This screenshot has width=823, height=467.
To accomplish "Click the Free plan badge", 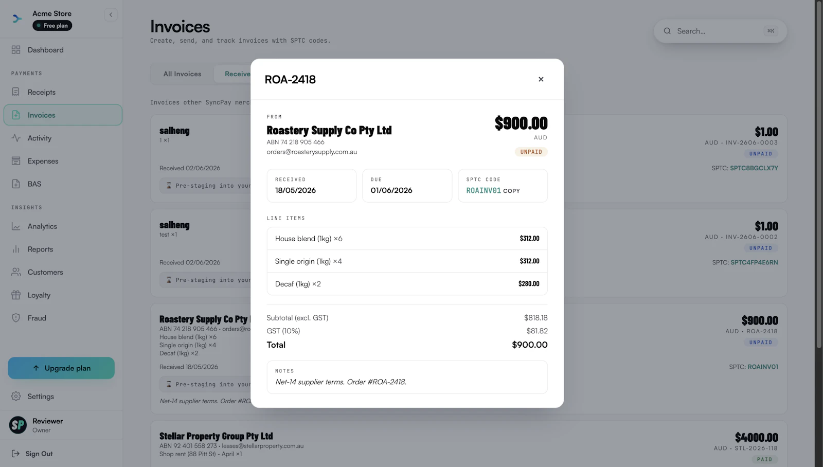I will tap(52, 26).
